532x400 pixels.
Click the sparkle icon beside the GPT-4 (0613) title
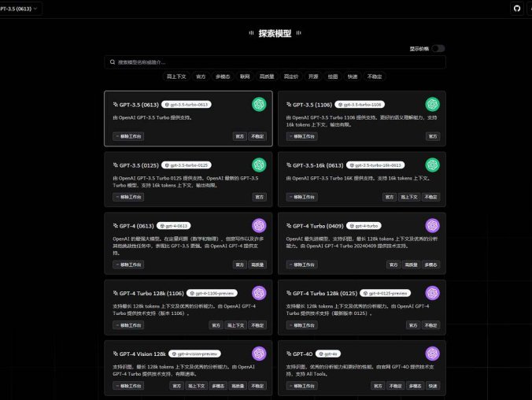click(116, 226)
